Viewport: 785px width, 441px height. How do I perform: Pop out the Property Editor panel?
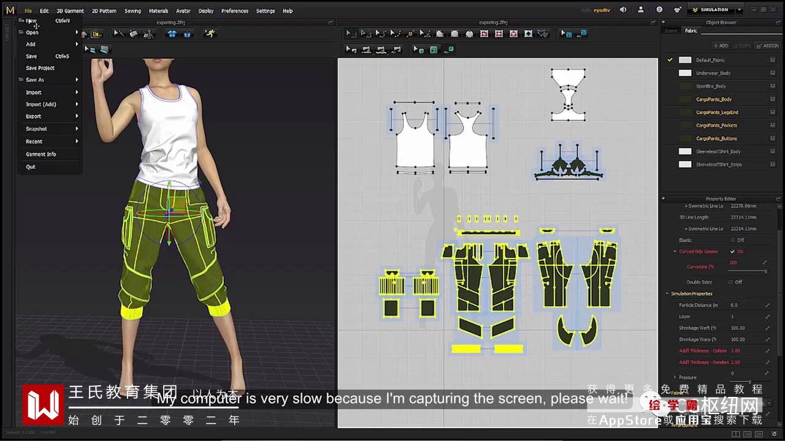coord(779,198)
